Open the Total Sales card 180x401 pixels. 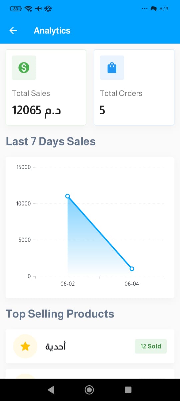point(46,88)
